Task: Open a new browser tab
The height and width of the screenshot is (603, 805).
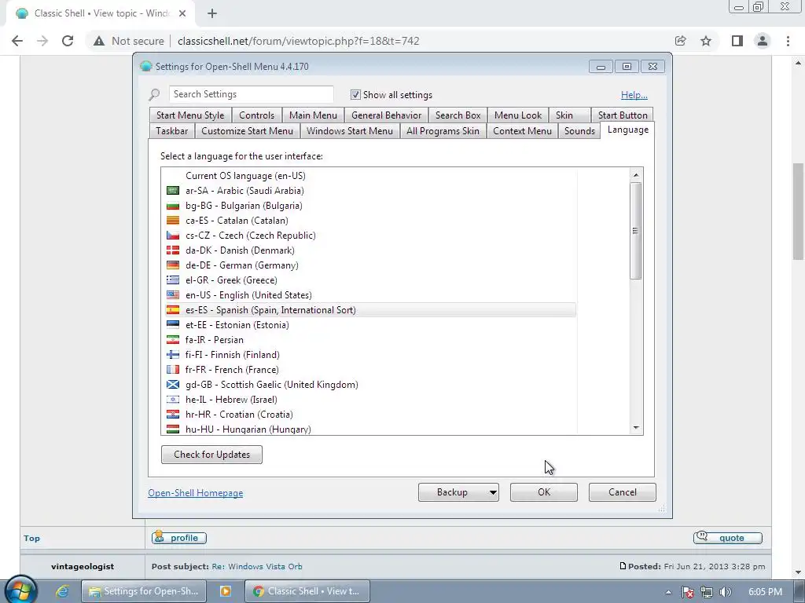Action: [x=212, y=14]
